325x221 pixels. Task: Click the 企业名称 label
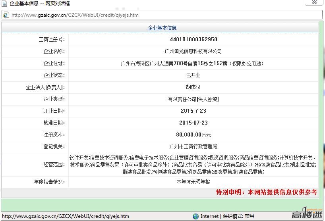pos(54,51)
